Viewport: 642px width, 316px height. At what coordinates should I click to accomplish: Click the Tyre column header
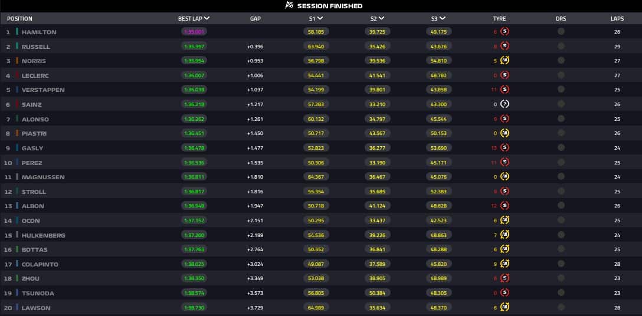[x=500, y=18]
